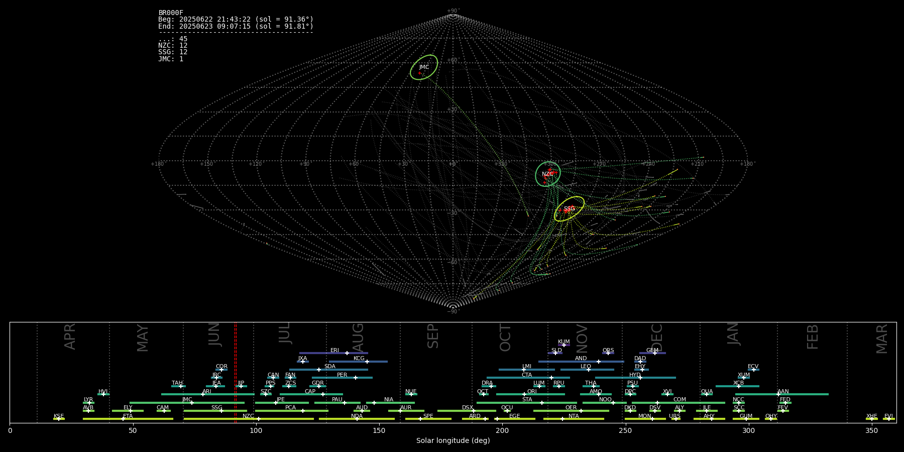Click the MAR month label
This screenshot has width=904, height=452.
click(x=882, y=339)
